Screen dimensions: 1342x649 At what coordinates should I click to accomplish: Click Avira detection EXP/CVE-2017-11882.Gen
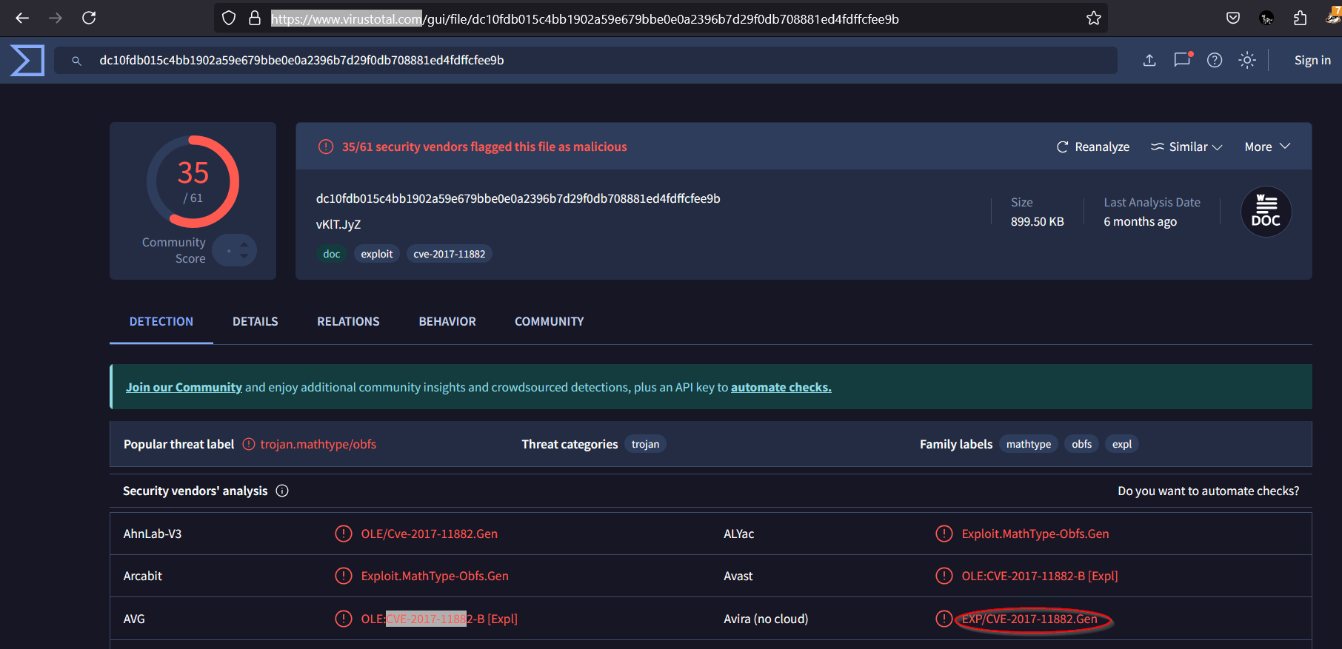(x=1029, y=619)
